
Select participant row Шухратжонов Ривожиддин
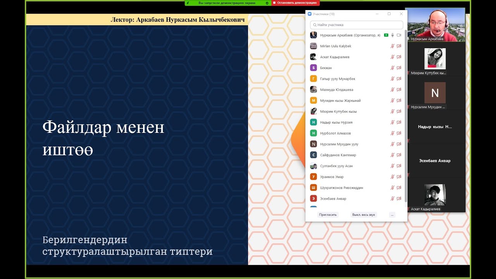[x=356, y=188]
